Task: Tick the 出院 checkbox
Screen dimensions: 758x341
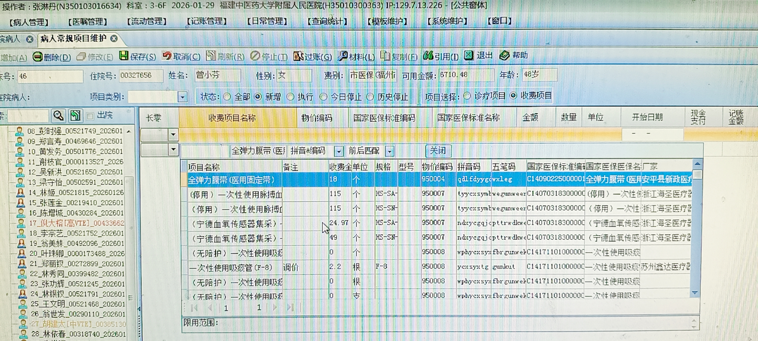Action: [90, 116]
